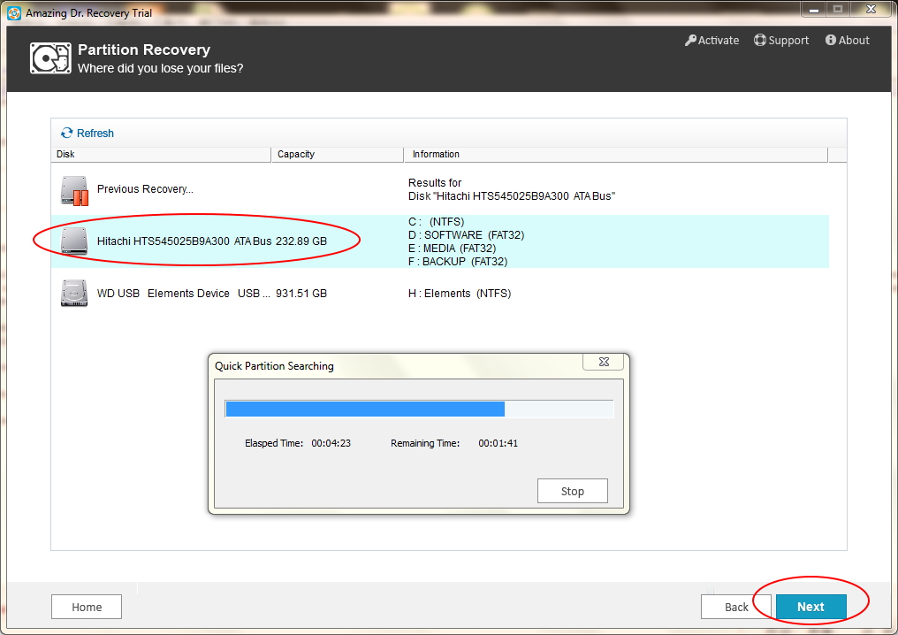Select the H : Elements (NTFS) partition entry
Image resolution: width=898 pixels, height=635 pixels.
tap(459, 294)
